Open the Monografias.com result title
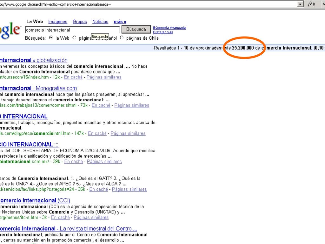The width and height of the screenshot is (325, 244). click(38, 88)
